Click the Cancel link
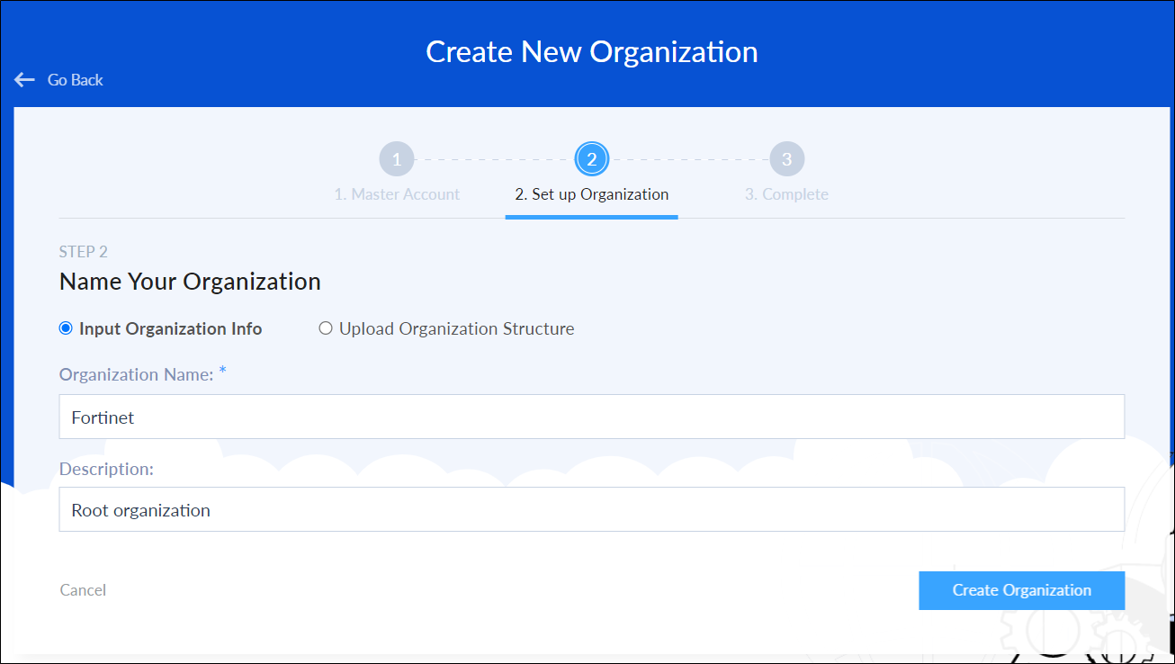Image resolution: width=1175 pixels, height=664 pixels. pos(82,590)
